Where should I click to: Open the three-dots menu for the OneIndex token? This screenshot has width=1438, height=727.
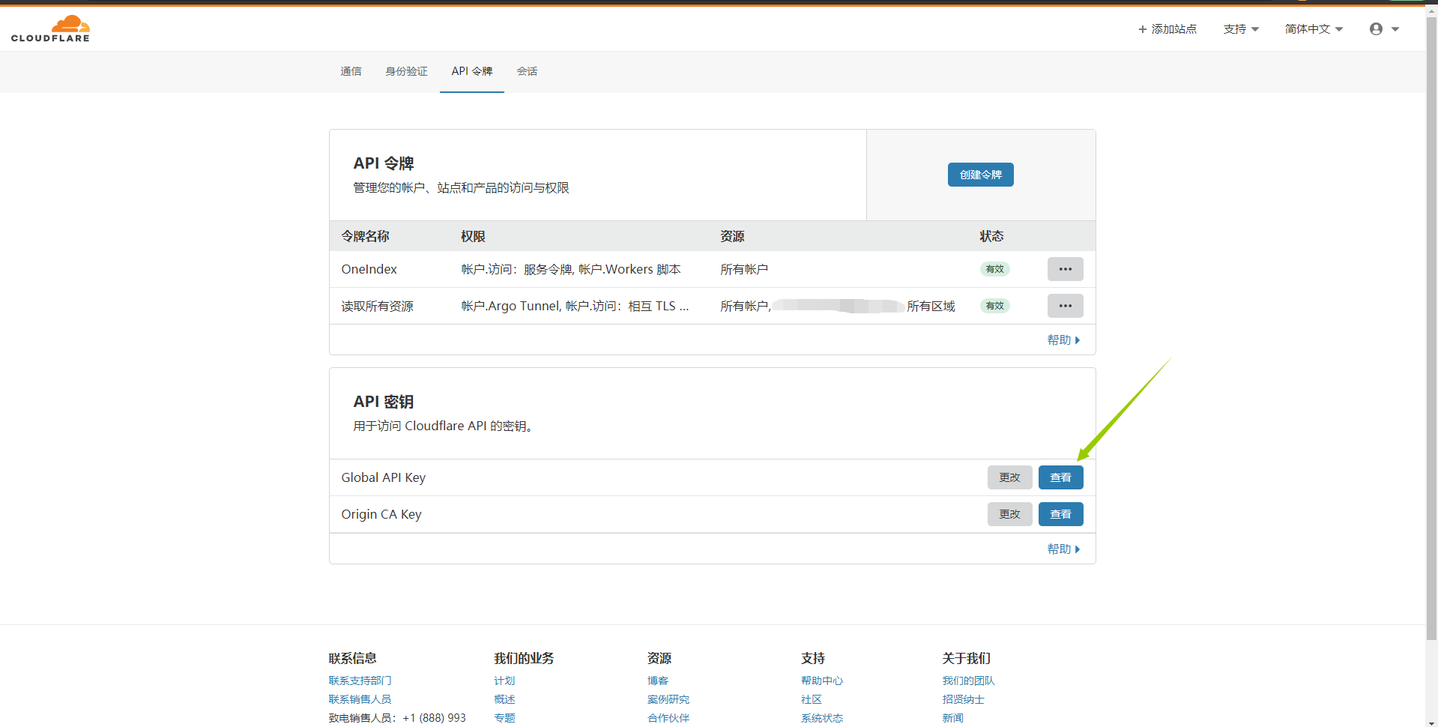click(1065, 269)
